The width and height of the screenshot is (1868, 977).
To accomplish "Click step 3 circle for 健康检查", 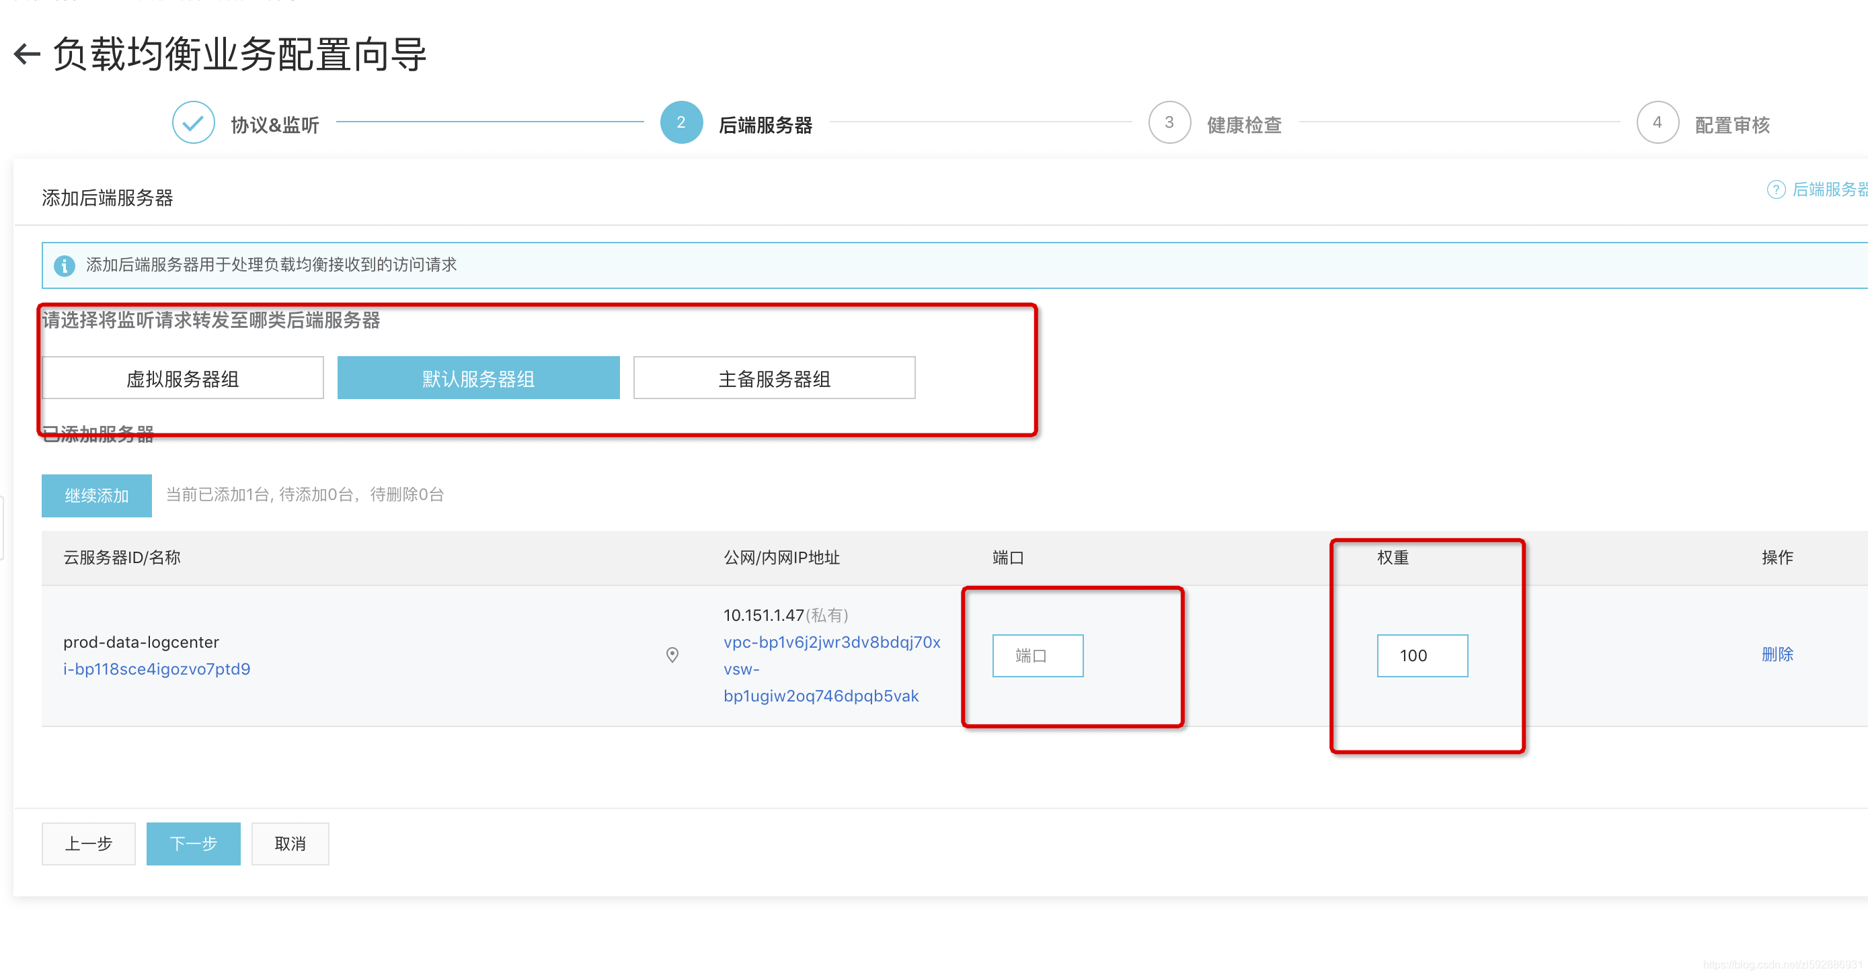I will tap(1168, 122).
